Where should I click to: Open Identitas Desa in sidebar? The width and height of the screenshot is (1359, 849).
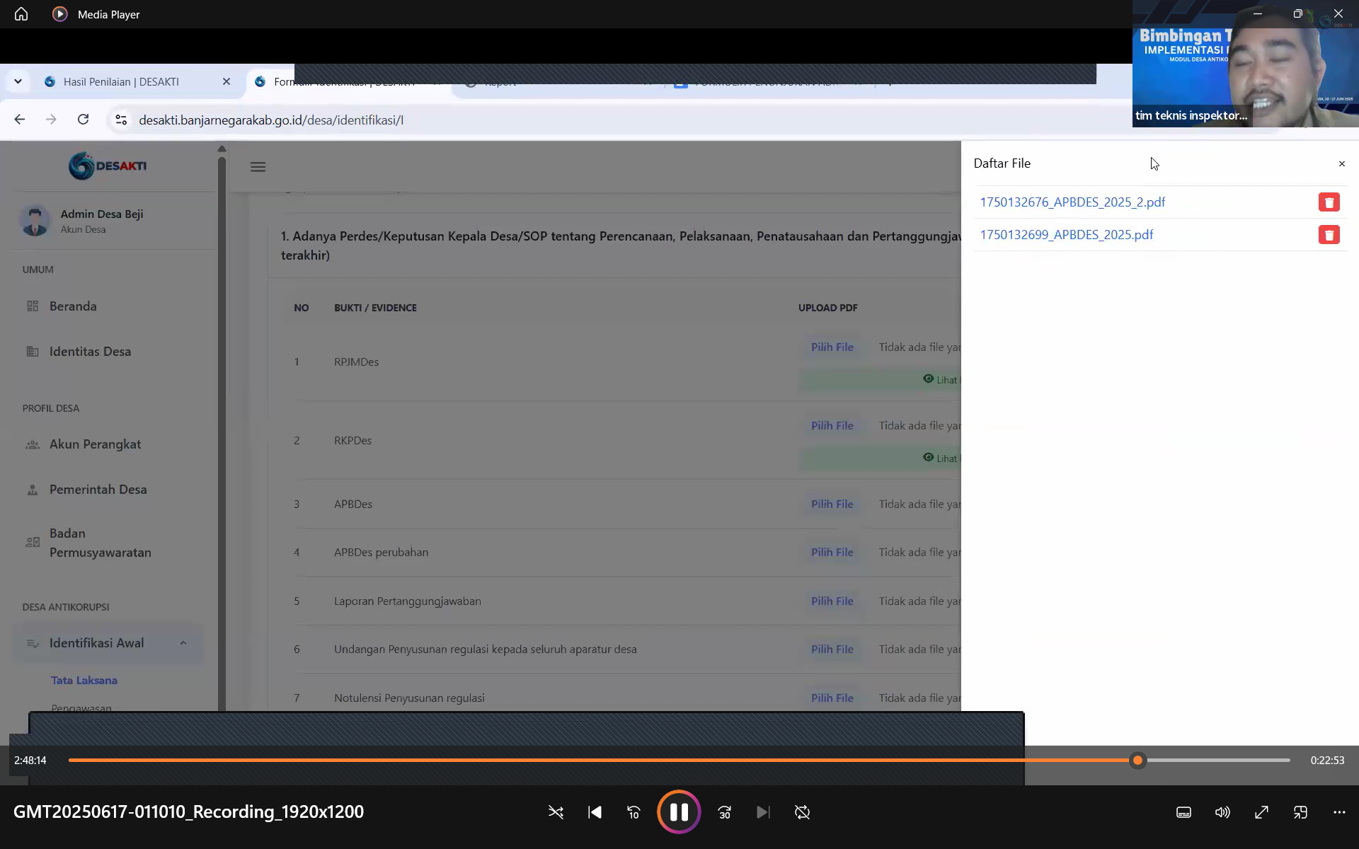click(x=90, y=352)
